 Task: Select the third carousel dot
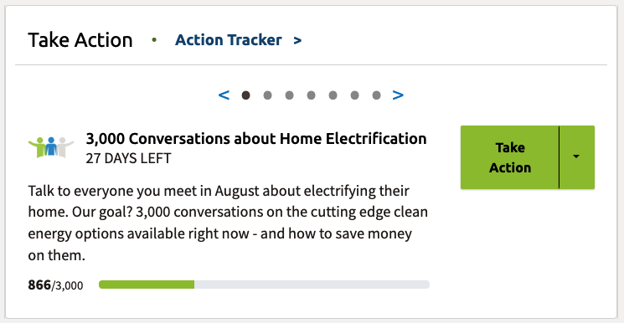coord(289,95)
